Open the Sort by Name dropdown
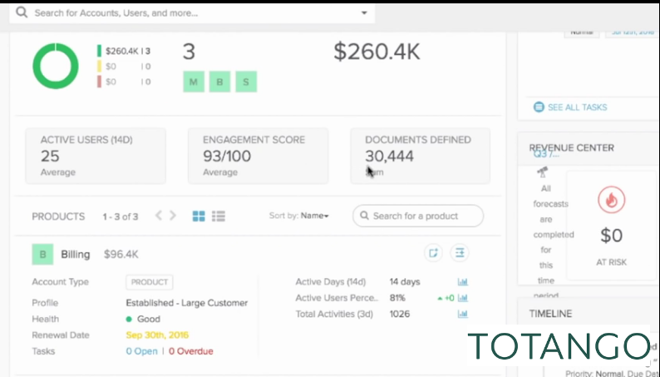660x377 pixels. [314, 216]
